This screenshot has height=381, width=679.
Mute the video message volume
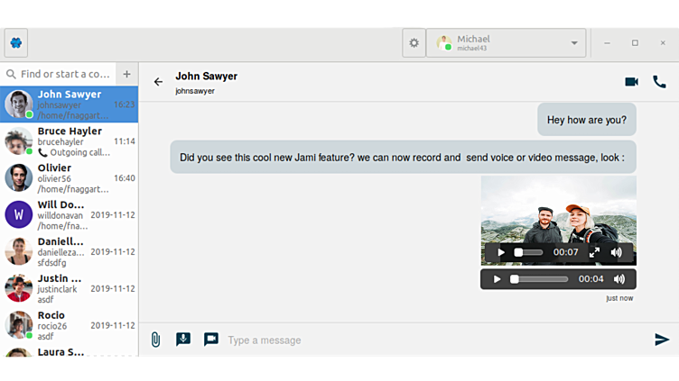click(617, 252)
